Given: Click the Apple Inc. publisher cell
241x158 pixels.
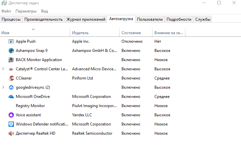Looking at the screenshot, I should tap(81, 41).
